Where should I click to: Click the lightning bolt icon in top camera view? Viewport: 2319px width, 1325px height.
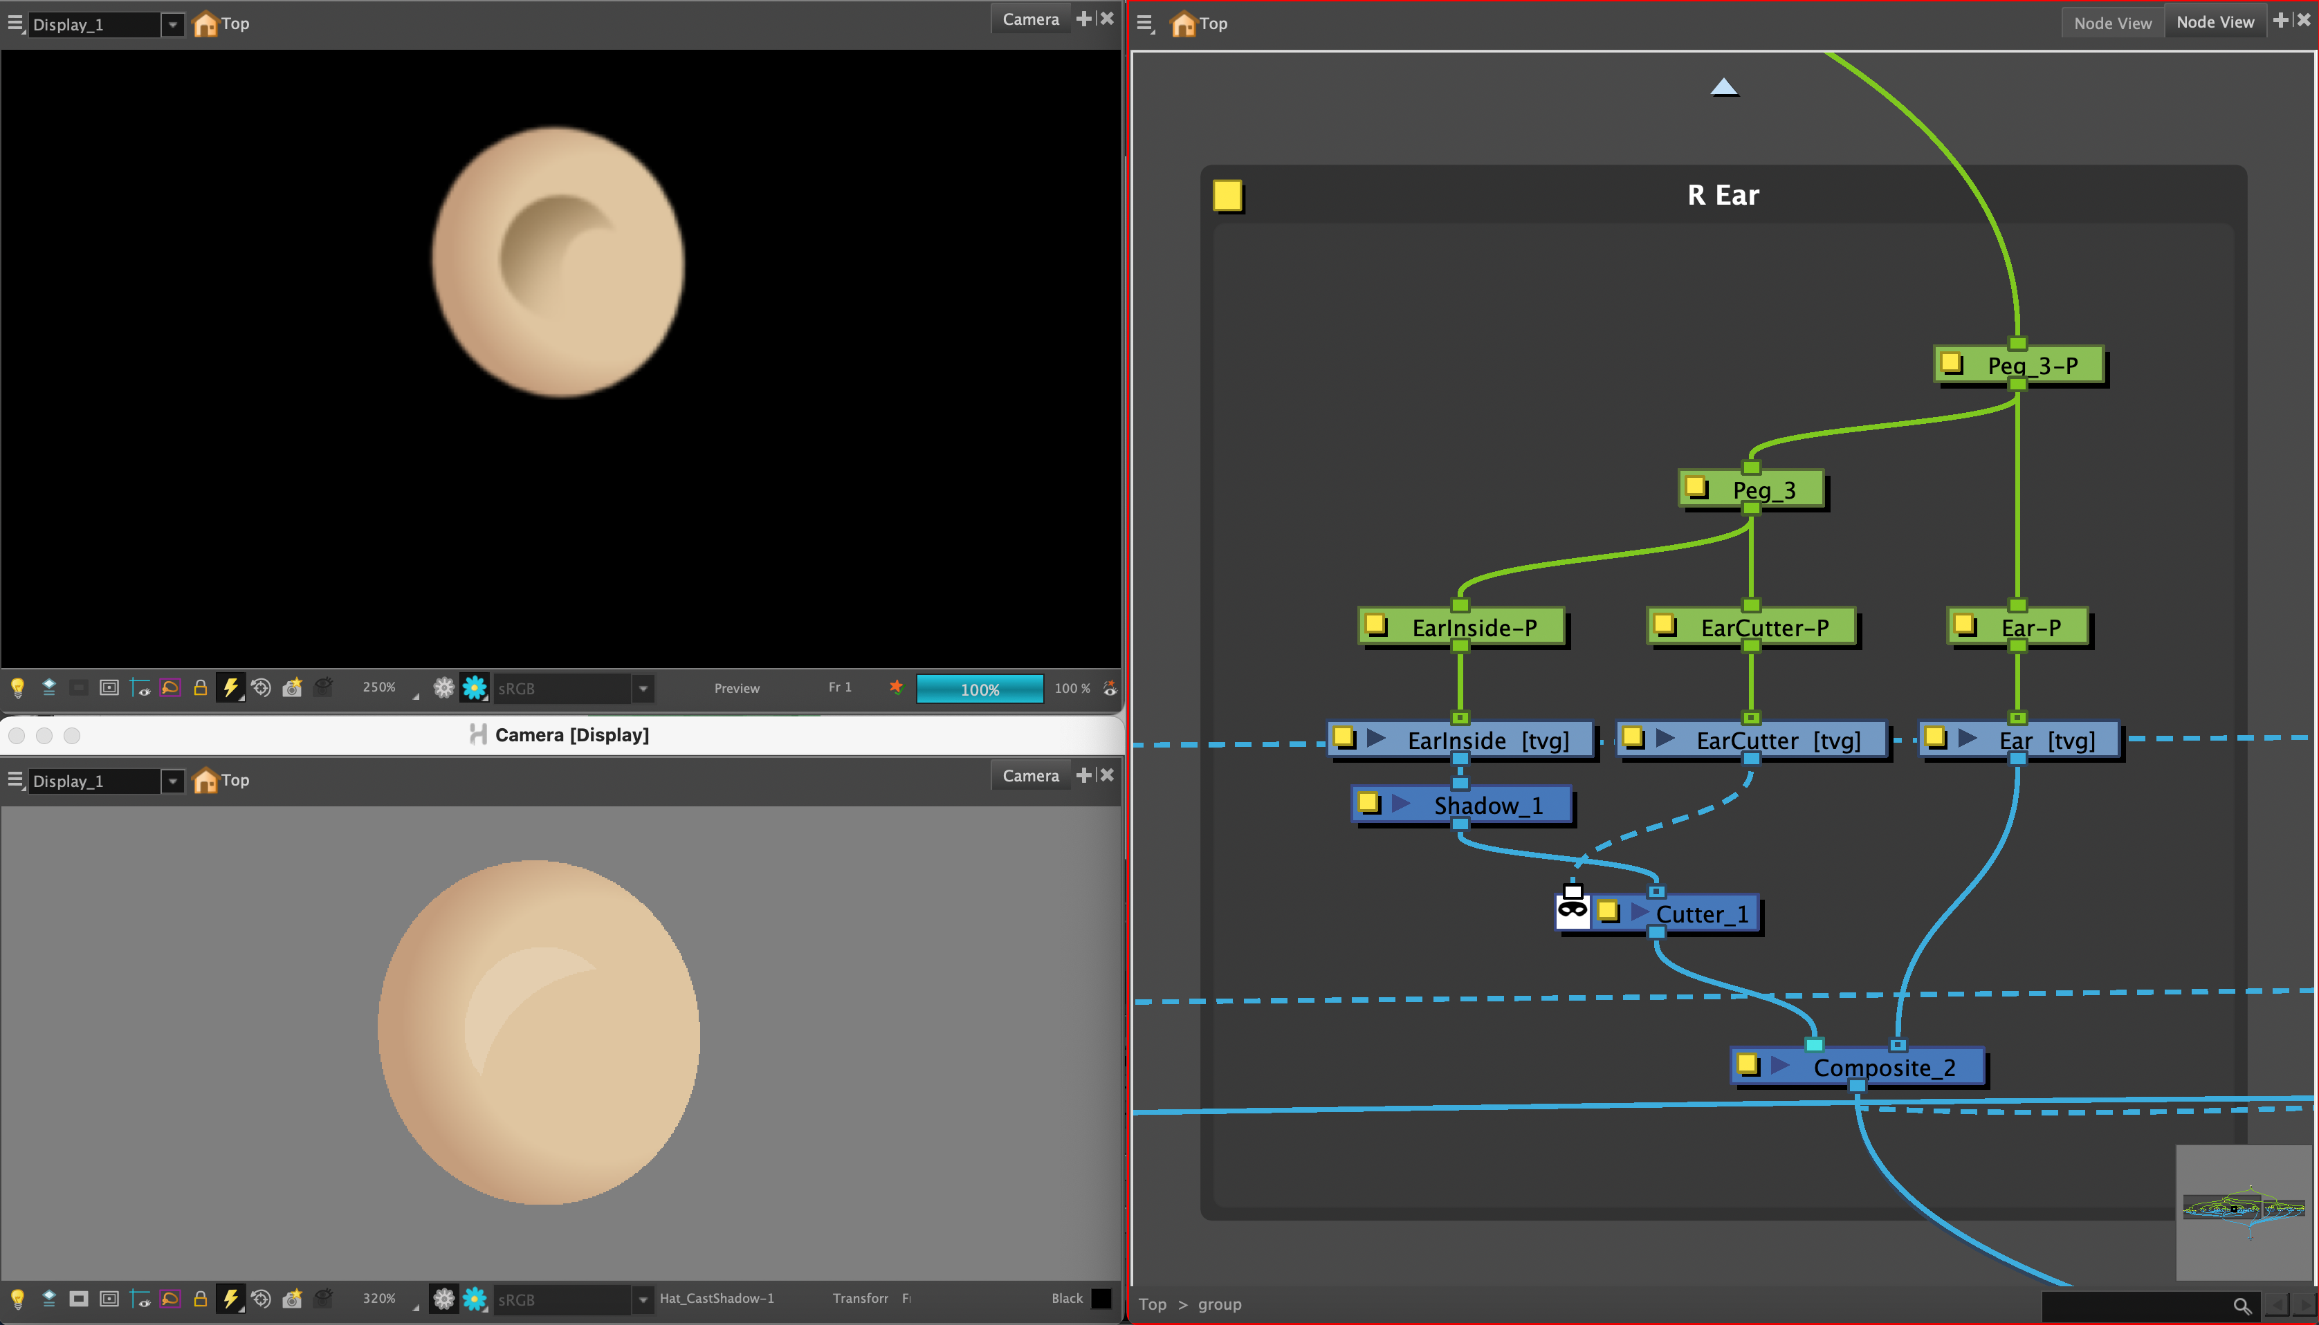click(x=230, y=688)
